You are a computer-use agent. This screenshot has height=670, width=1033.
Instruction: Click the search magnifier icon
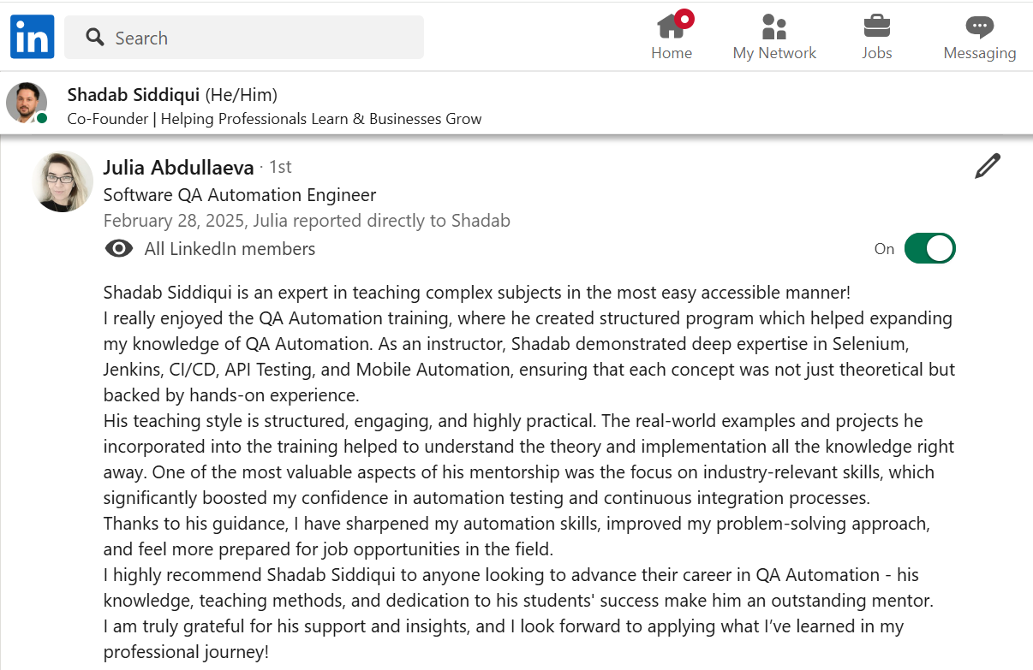(95, 38)
